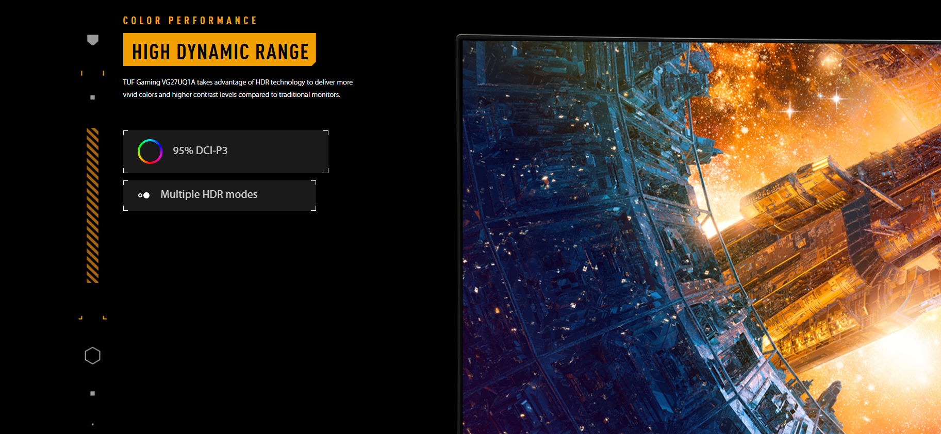Click the striped orange section progress bar
The image size is (941, 434).
tap(93, 205)
